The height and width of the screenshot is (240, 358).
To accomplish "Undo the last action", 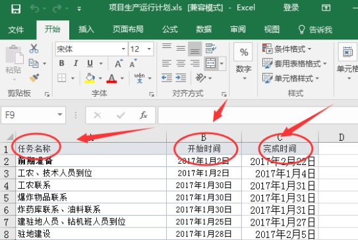I will click(x=35, y=9).
